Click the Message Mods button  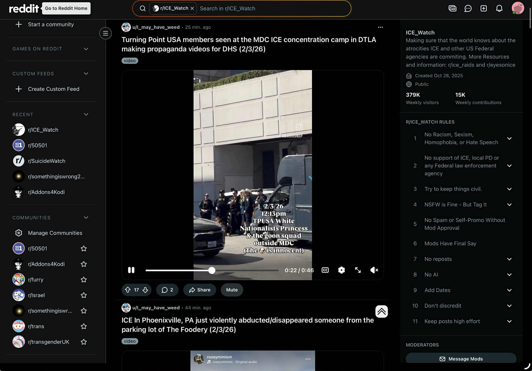461,359
